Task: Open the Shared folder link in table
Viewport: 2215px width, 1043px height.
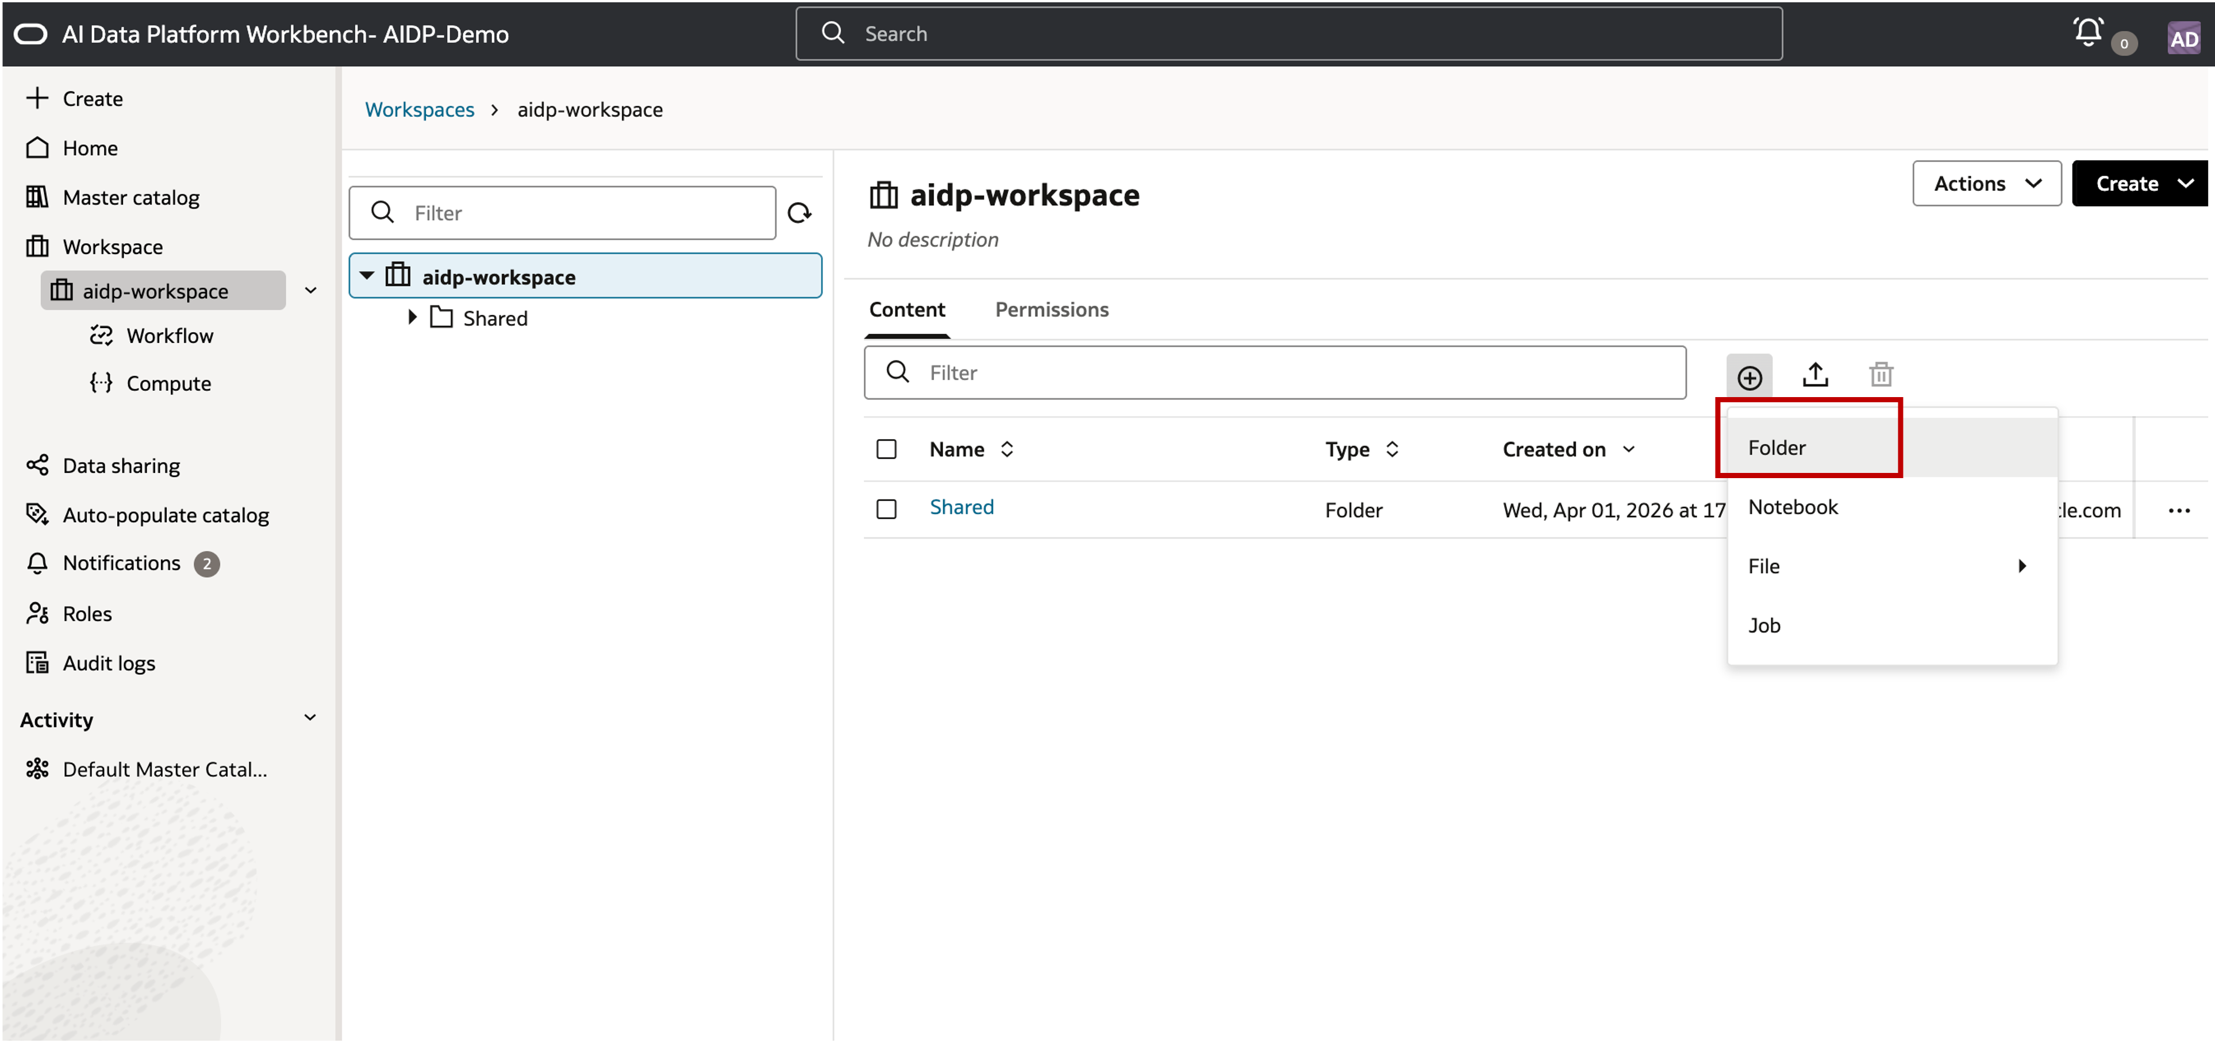Action: (962, 507)
